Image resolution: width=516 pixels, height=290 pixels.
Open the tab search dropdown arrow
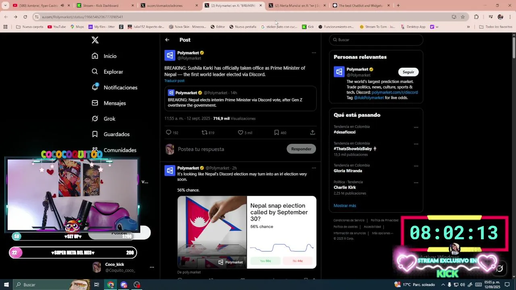pos(5,6)
